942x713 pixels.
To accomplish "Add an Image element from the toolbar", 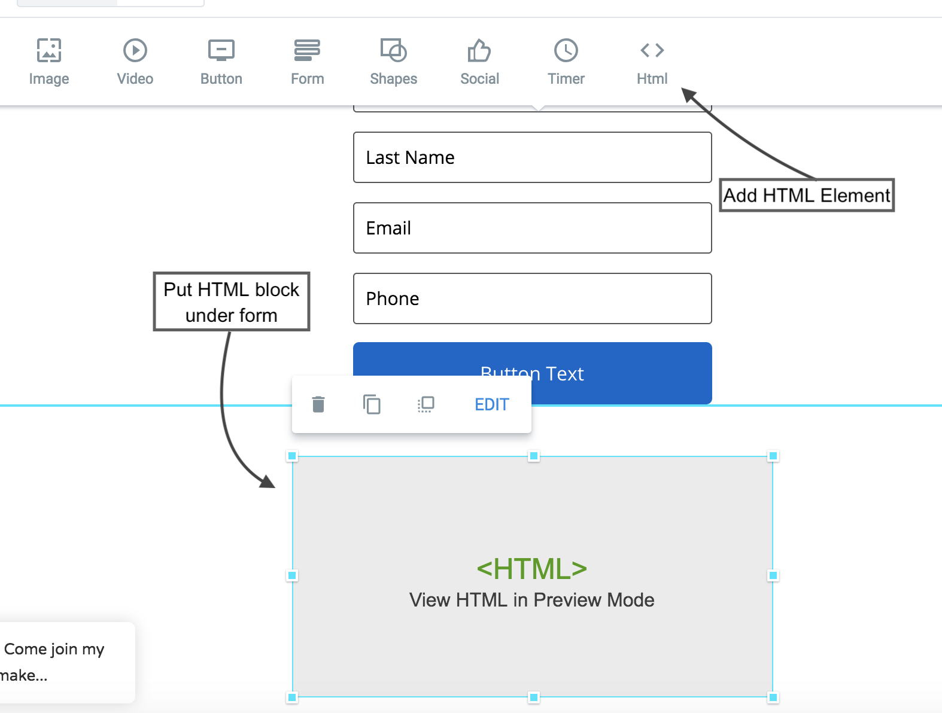I will [49, 61].
